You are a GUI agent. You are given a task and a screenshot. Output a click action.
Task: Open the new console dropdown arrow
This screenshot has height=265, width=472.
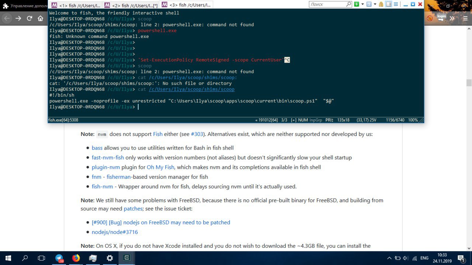point(362,4)
